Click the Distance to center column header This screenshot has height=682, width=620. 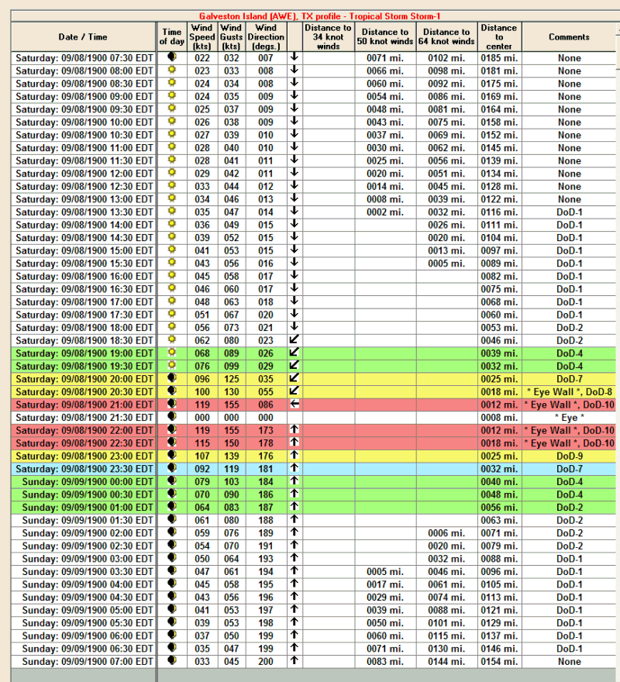point(499,37)
